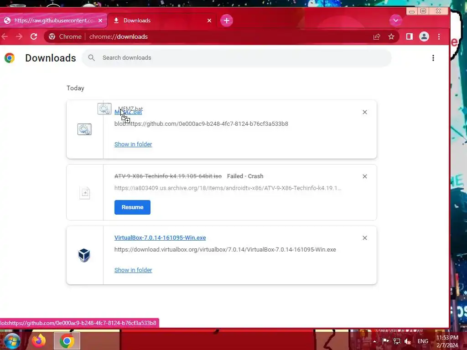Viewport: 467px width, 350px height.
Task: Remove VirtualBox entry from the list
Action: 364,238
